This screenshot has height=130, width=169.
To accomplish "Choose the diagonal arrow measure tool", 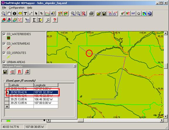I will [31, 13].
